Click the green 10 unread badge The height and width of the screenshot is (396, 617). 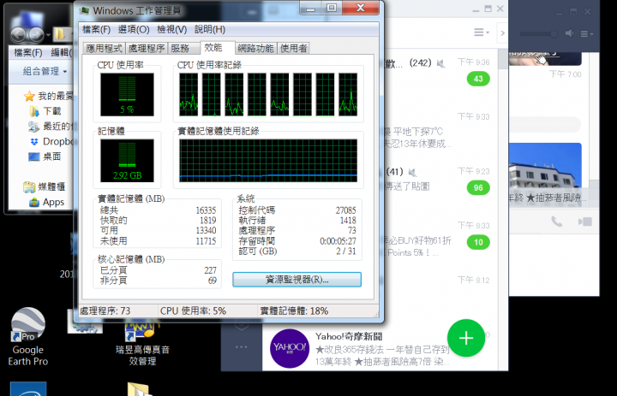pos(478,242)
